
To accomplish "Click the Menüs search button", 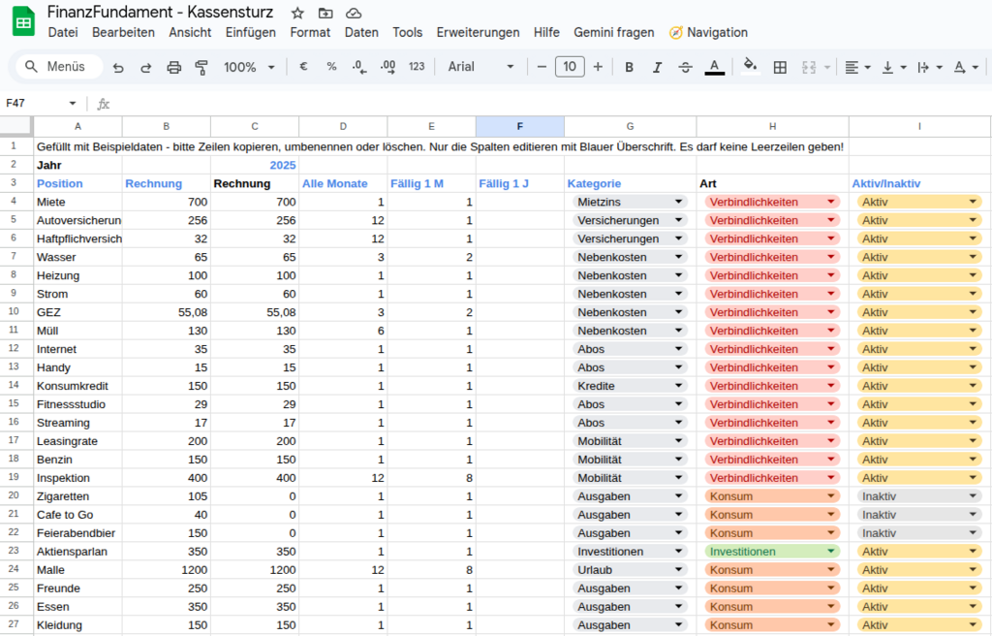I will coord(58,68).
